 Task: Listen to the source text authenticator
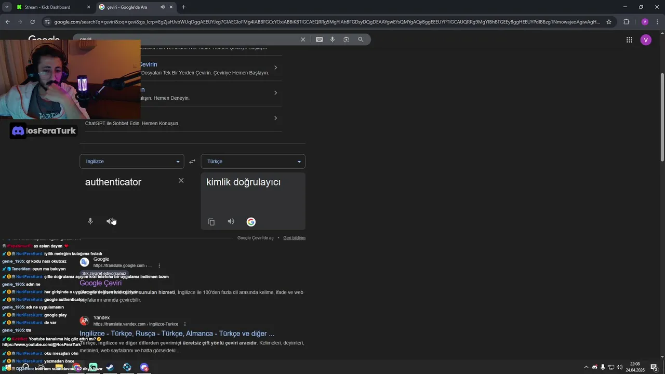pyautogui.click(x=110, y=221)
